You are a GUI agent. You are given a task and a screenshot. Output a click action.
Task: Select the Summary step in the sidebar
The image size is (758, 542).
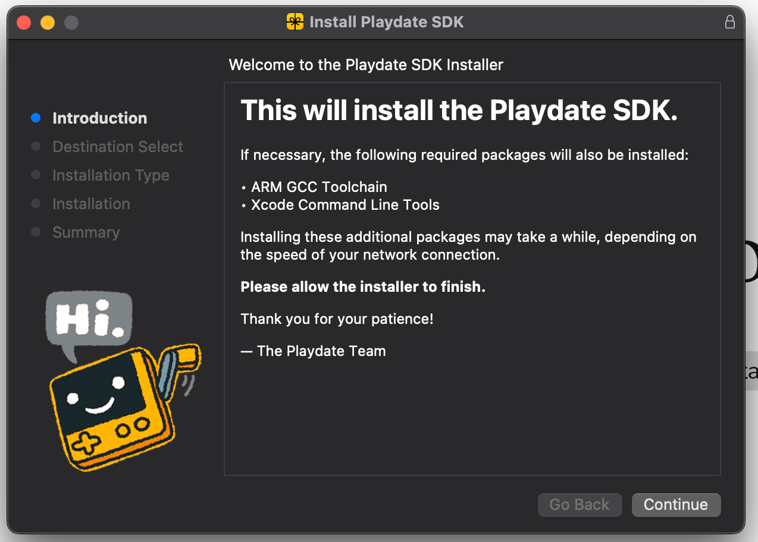[86, 232]
